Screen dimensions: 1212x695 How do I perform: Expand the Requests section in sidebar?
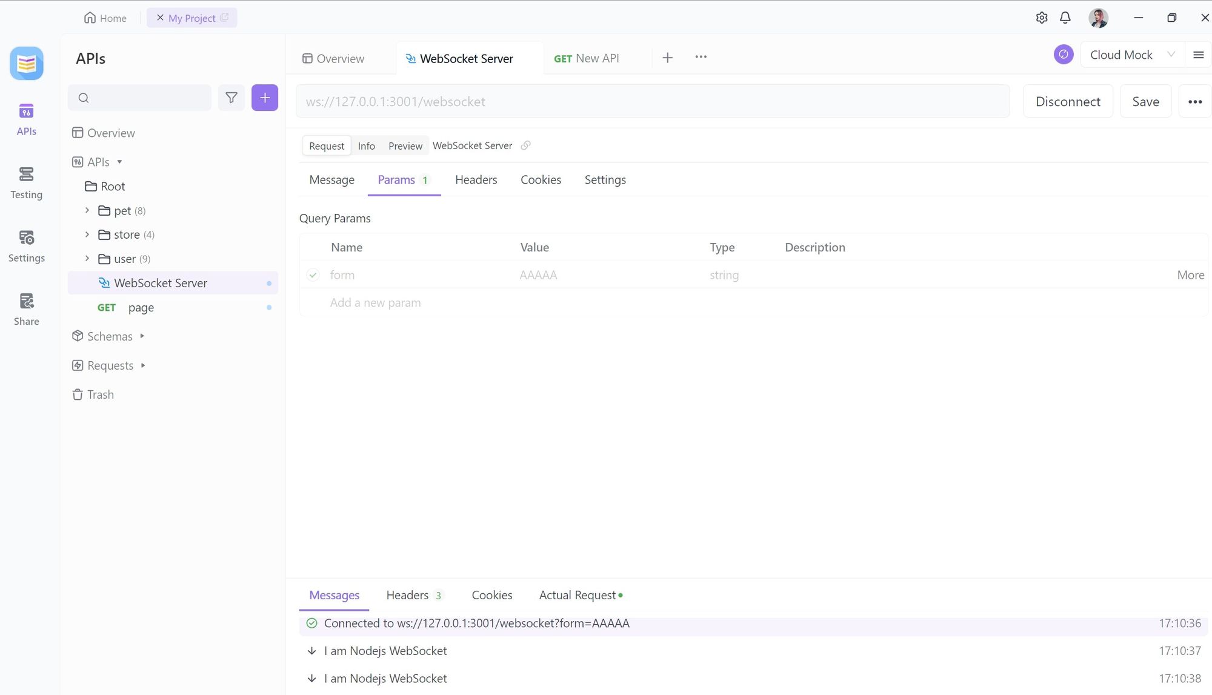(142, 365)
